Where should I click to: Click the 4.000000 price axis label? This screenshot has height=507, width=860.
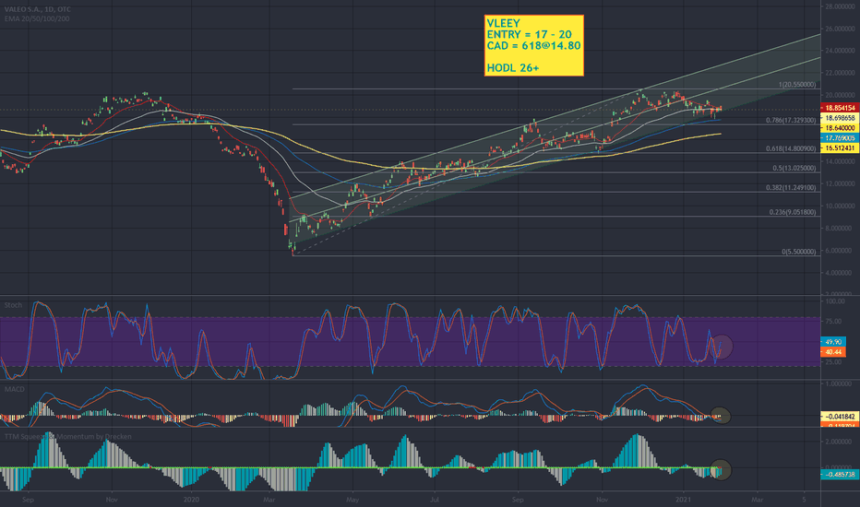[840, 273]
